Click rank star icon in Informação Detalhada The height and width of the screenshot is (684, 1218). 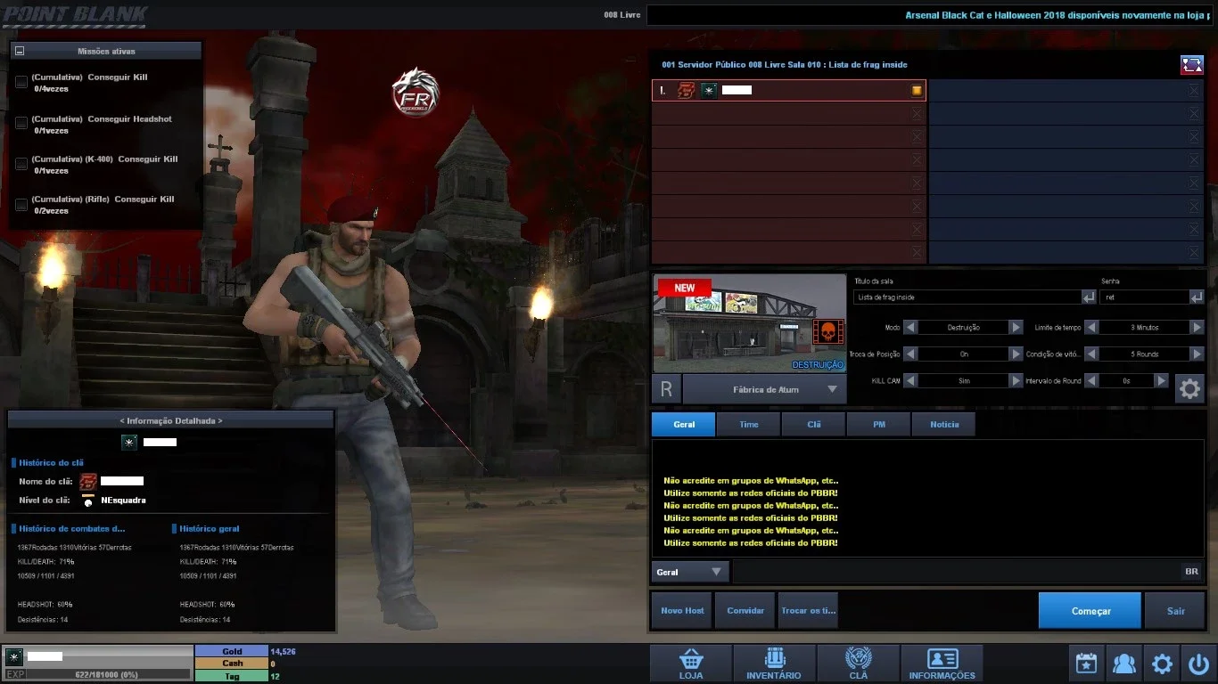129,442
